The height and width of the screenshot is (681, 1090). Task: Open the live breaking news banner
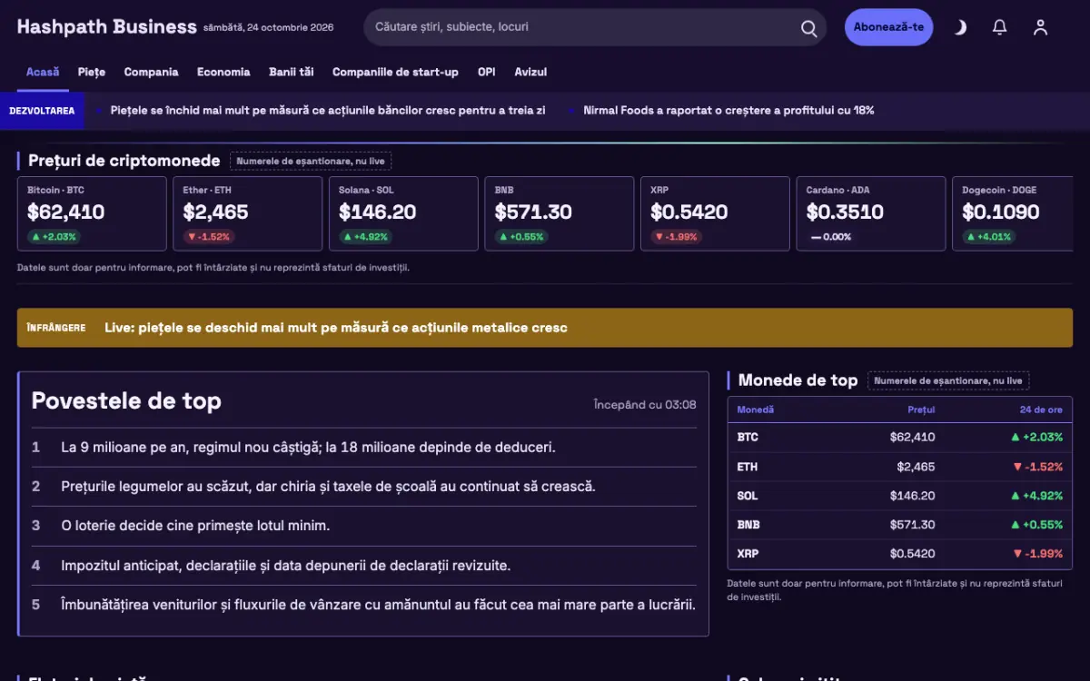pyautogui.click(x=545, y=328)
